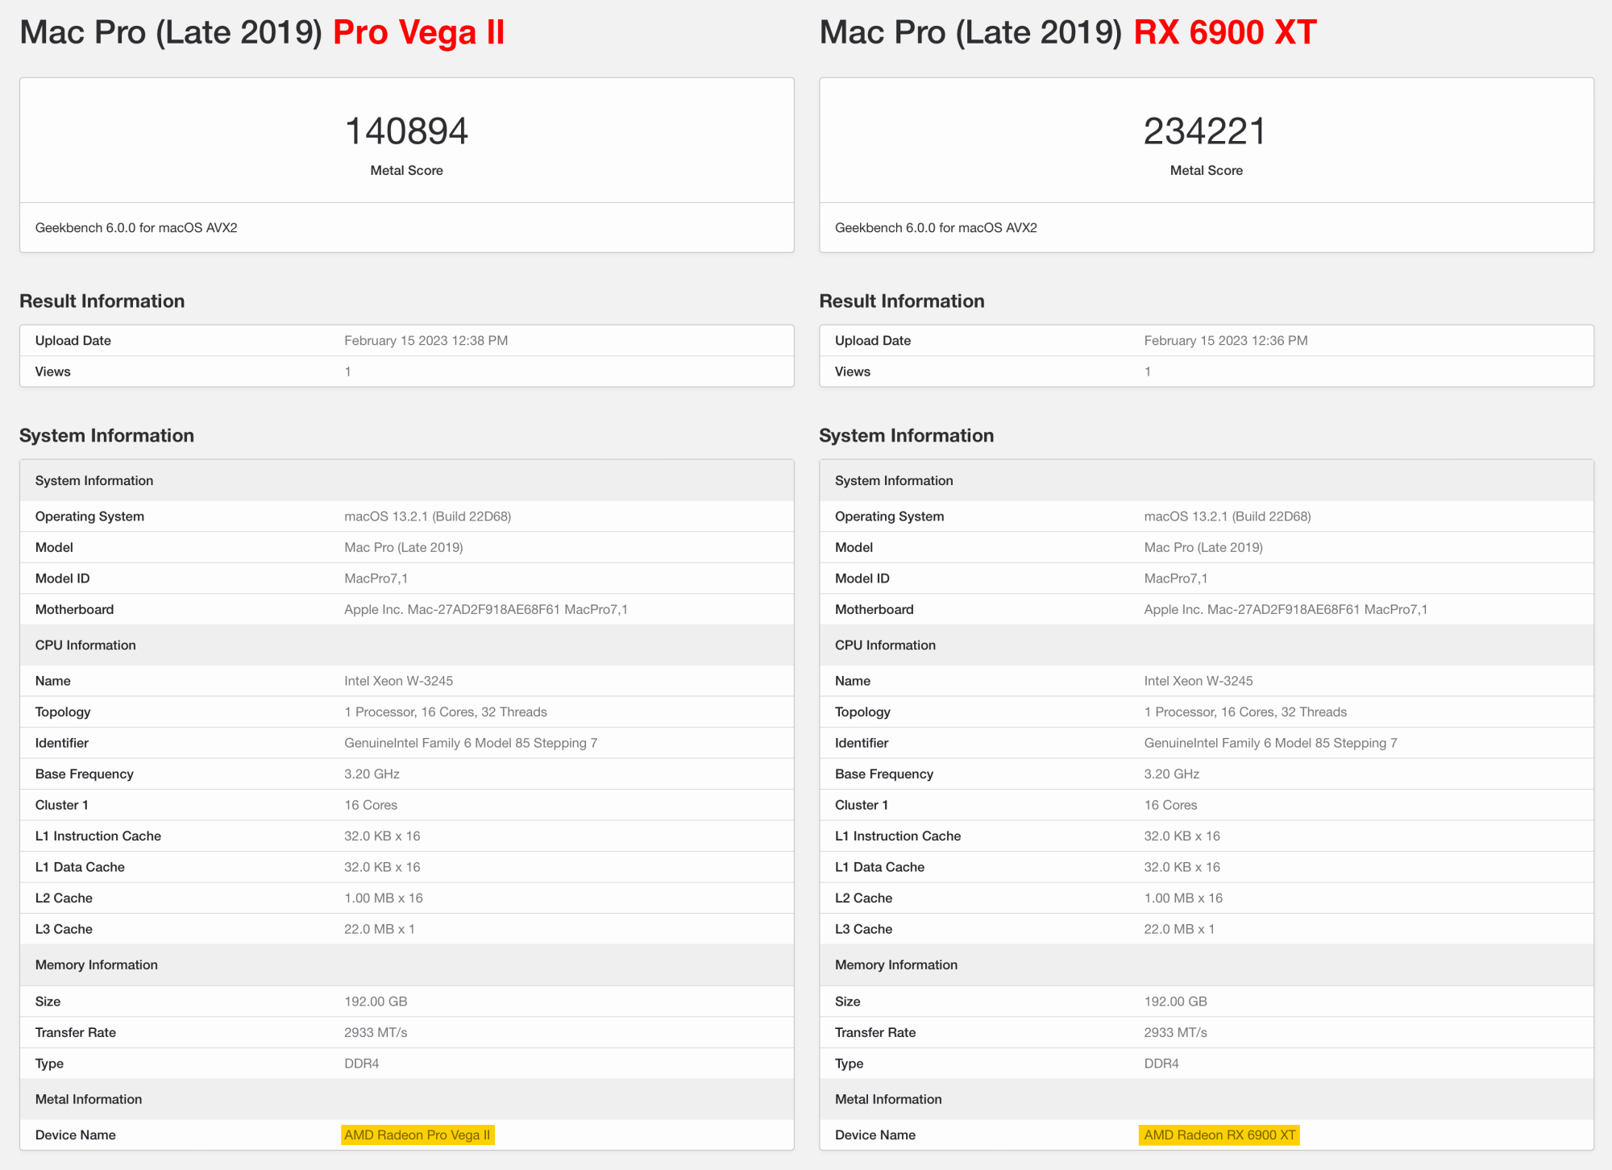This screenshot has height=1170, width=1612.
Task: Click 'Mac Pro (Late 2019)' Model value right
Action: tap(1203, 548)
